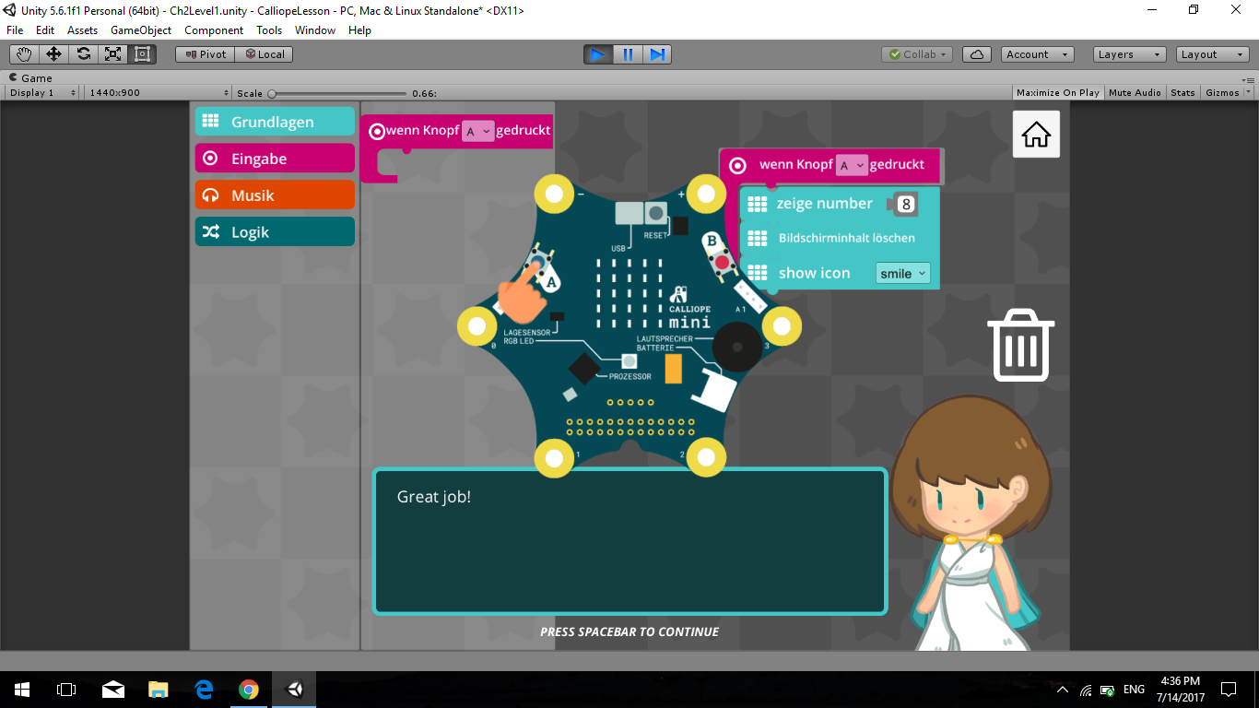Screen dimensions: 1259x708
Task: Select the Scale tool in Unity toolbar
Action: click(112, 54)
